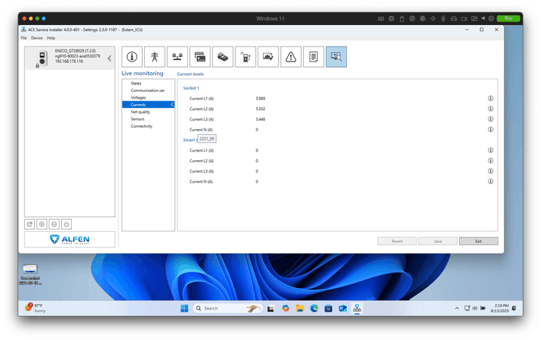Select Connectivity monitoring item
The image size is (541, 340).
pos(141,126)
